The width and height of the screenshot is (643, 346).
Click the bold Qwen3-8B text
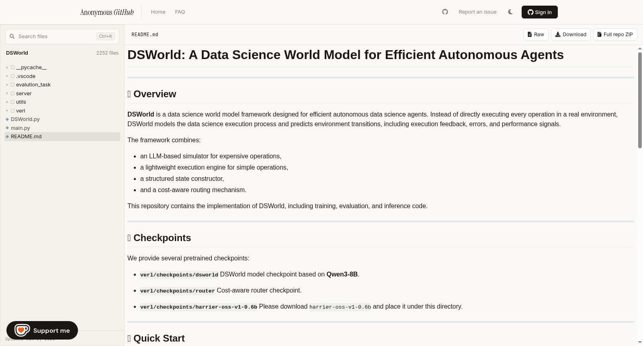coord(342,274)
